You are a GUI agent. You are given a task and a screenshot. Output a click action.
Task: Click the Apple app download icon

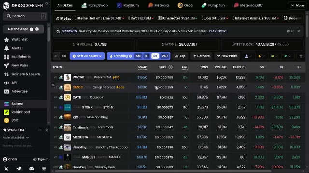31,29
